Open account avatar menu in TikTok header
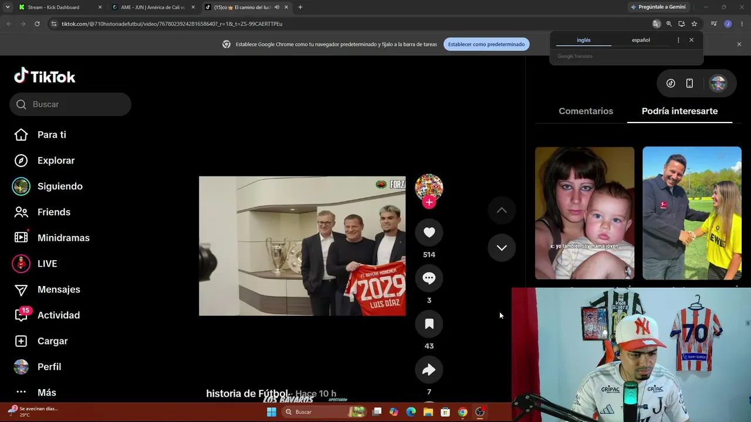 [718, 83]
